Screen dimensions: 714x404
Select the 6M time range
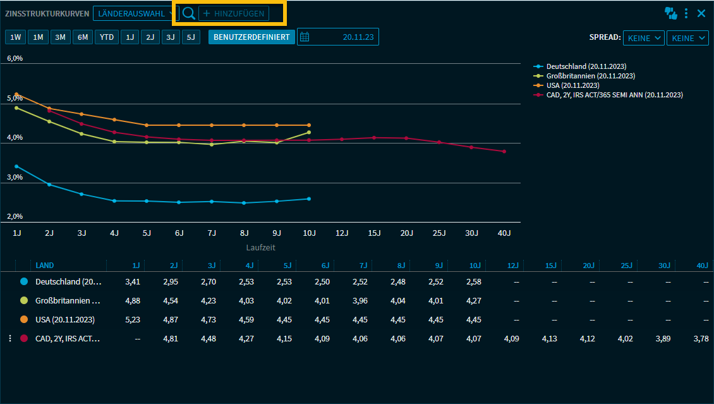83,37
